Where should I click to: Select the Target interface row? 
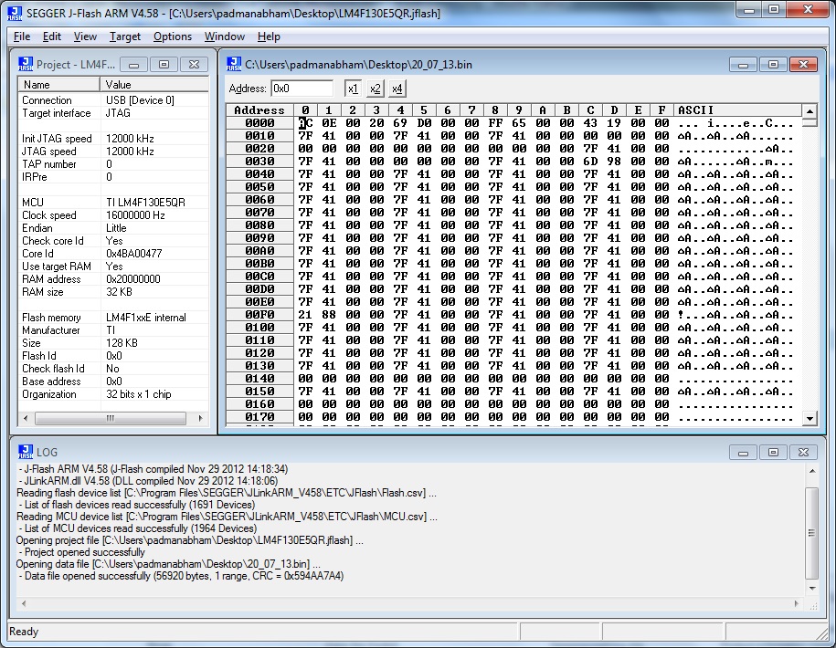click(113, 113)
